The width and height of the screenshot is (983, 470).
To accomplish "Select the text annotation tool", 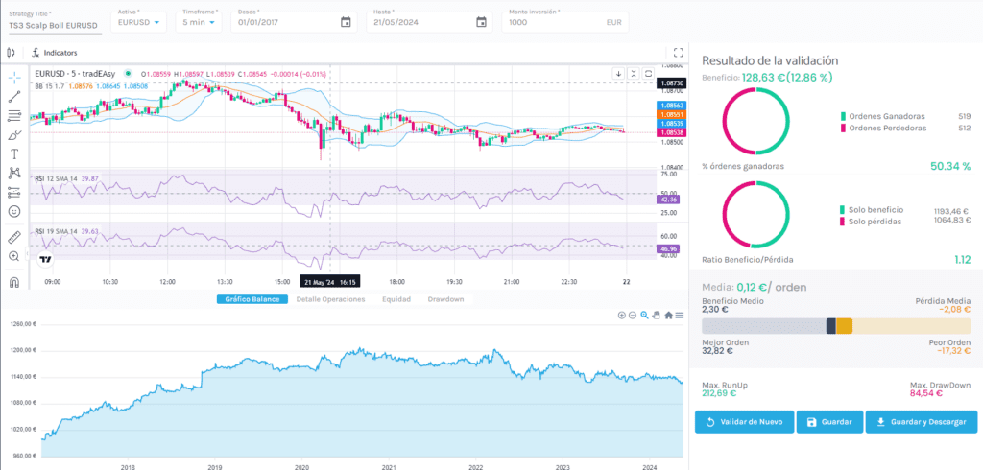I will coord(14,153).
